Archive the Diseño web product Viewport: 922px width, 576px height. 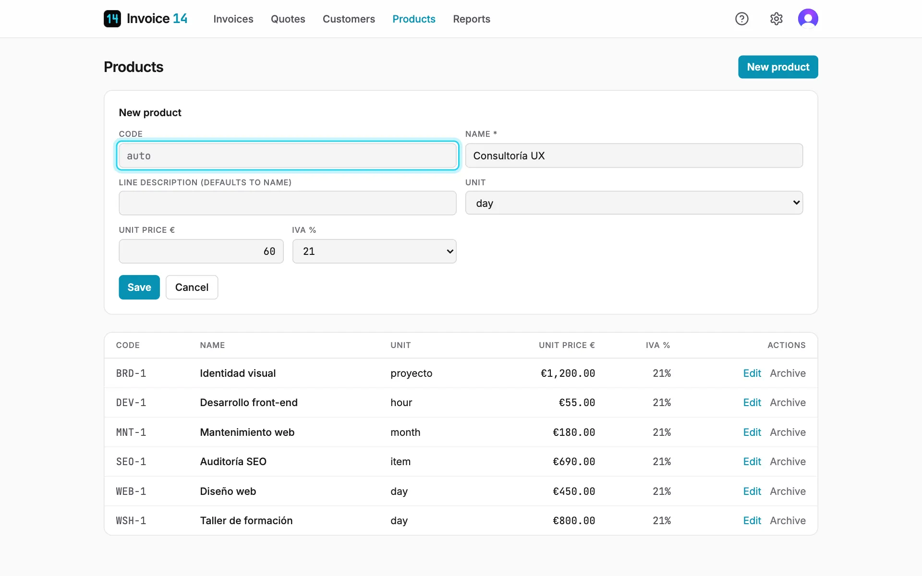coord(788,491)
